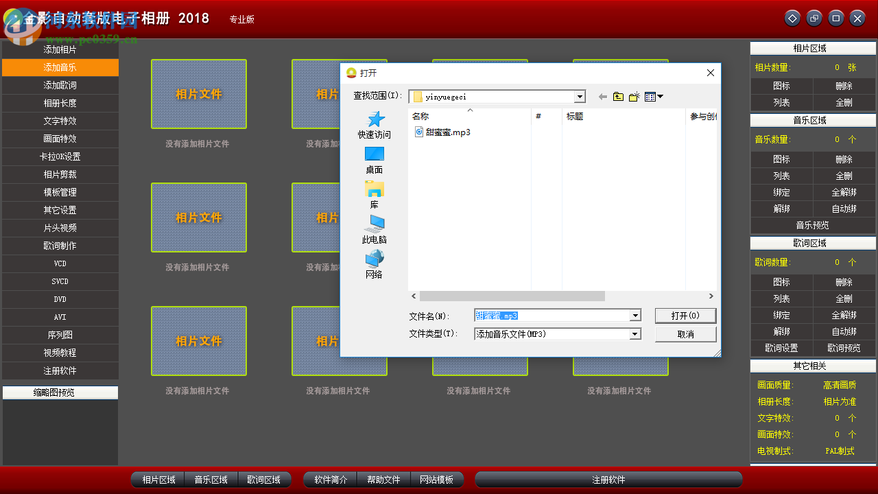Screen dimensions: 878x494
Task: Open 卡拉OK设置 in the left menu
Action: click(x=60, y=156)
